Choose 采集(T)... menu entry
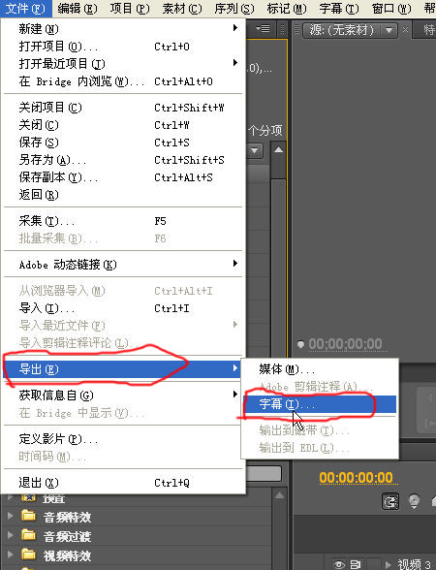Viewport: 436px width, 570px height. 123,221
